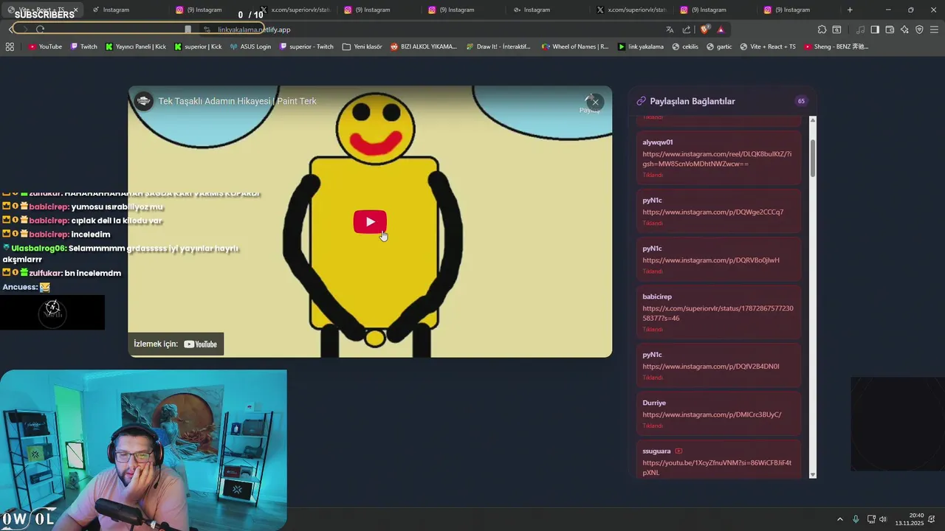This screenshot has width=945, height=531.
Task: Open the browser extensions puzzle icon
Action: pos(822,29)
